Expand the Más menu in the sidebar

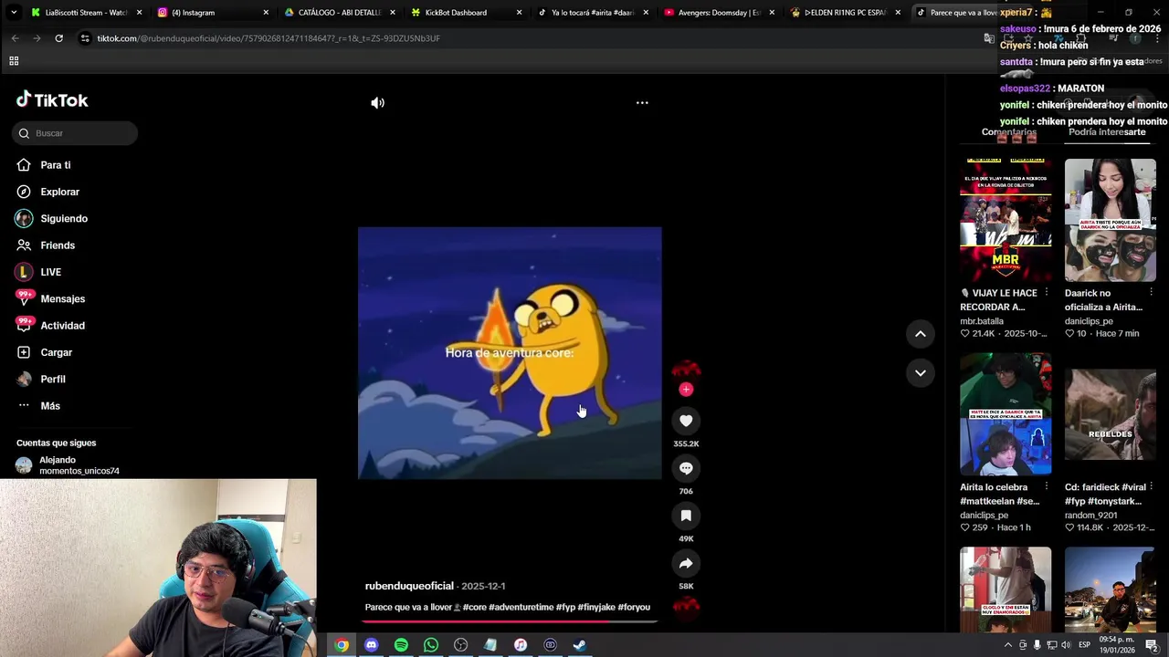click(x=49, y=406)
